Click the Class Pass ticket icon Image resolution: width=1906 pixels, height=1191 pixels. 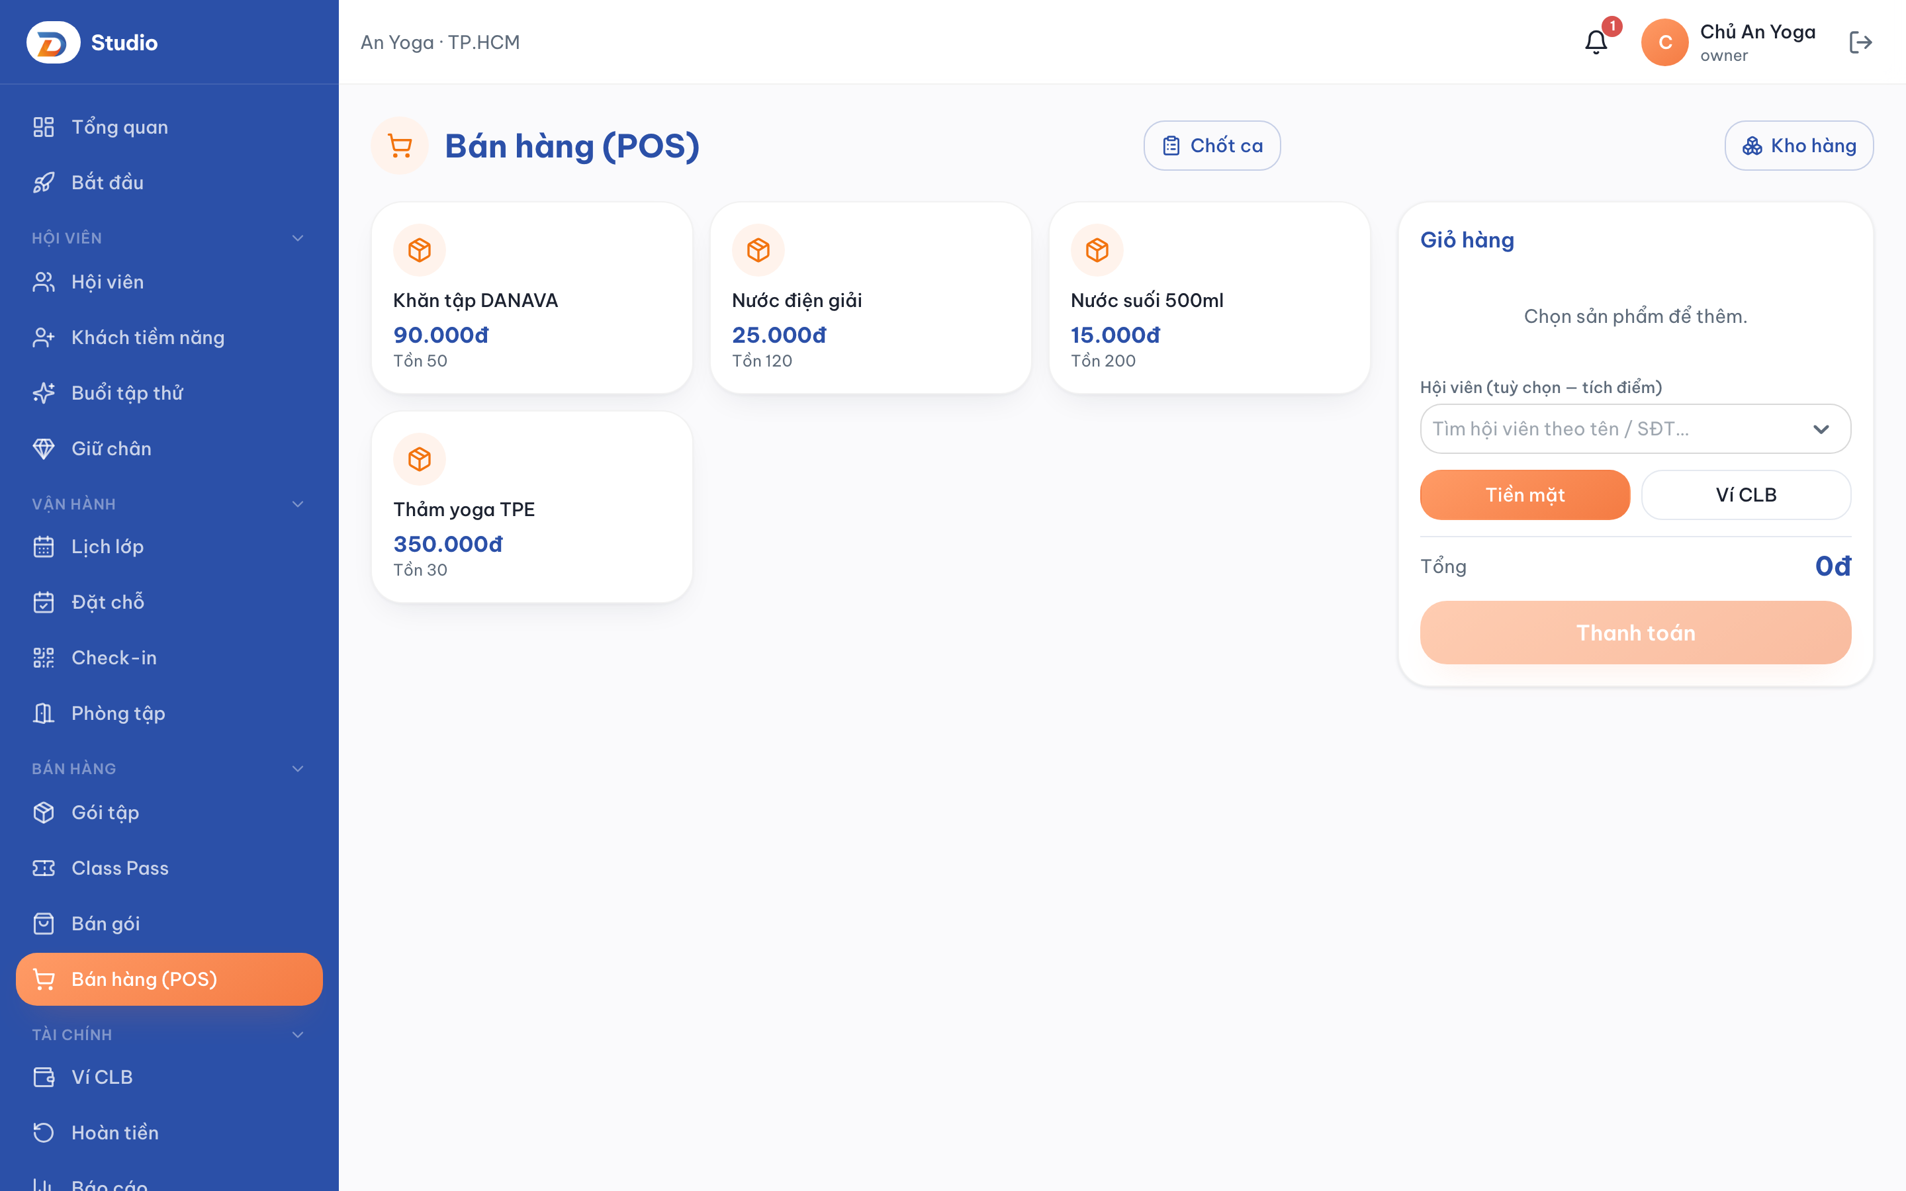point(43,868)
